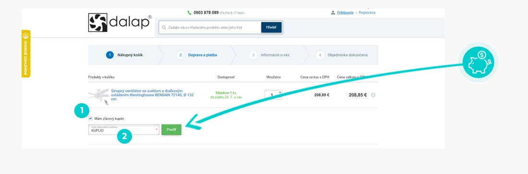Select the Objednávka dokončená step
Screen dimensions: 528x174
click(x=342, y=55)
